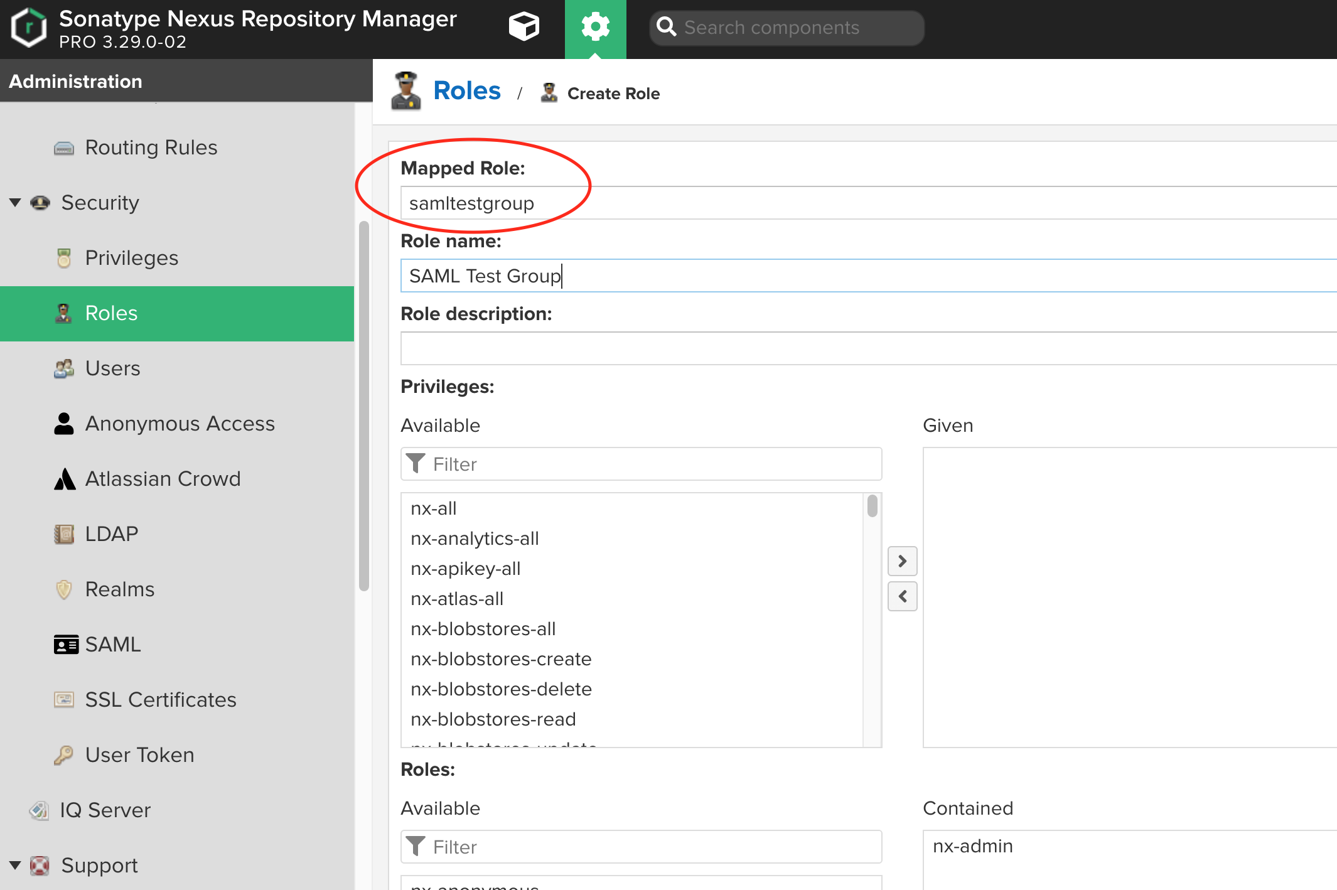1337x890 pixels.
Task: Remove privilege with left arrow button
Action: tap(902, 596)
